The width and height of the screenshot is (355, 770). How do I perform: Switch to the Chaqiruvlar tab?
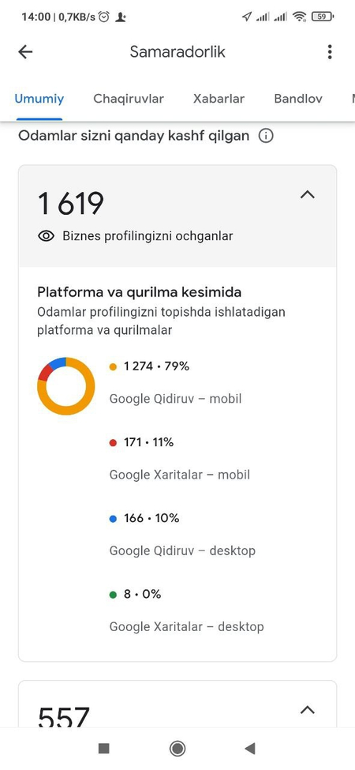click(129, 99)
